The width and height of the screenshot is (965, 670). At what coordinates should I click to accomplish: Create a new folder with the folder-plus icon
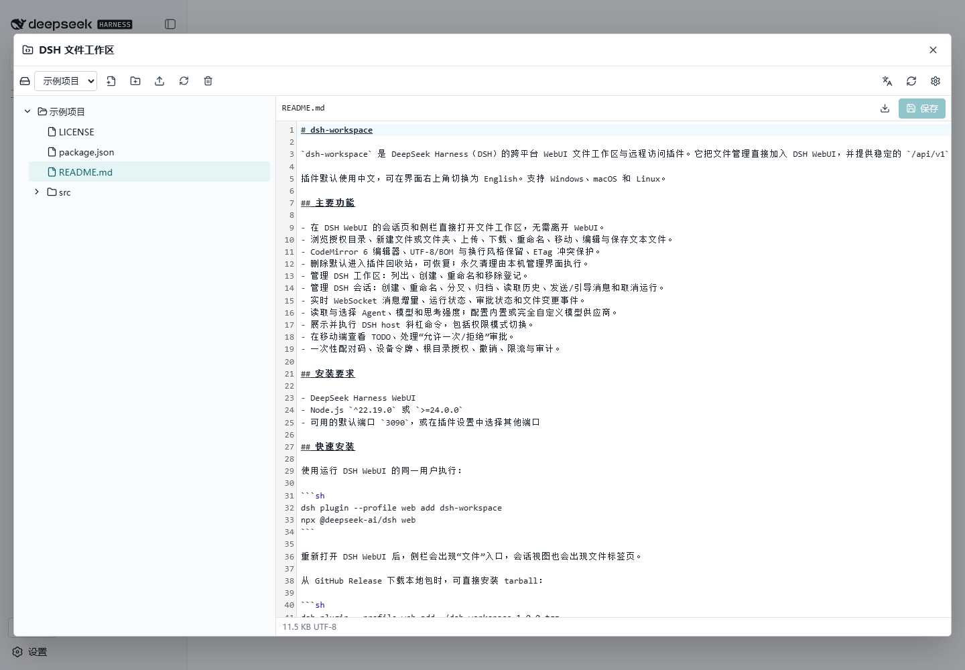click(x=135, y=81)
